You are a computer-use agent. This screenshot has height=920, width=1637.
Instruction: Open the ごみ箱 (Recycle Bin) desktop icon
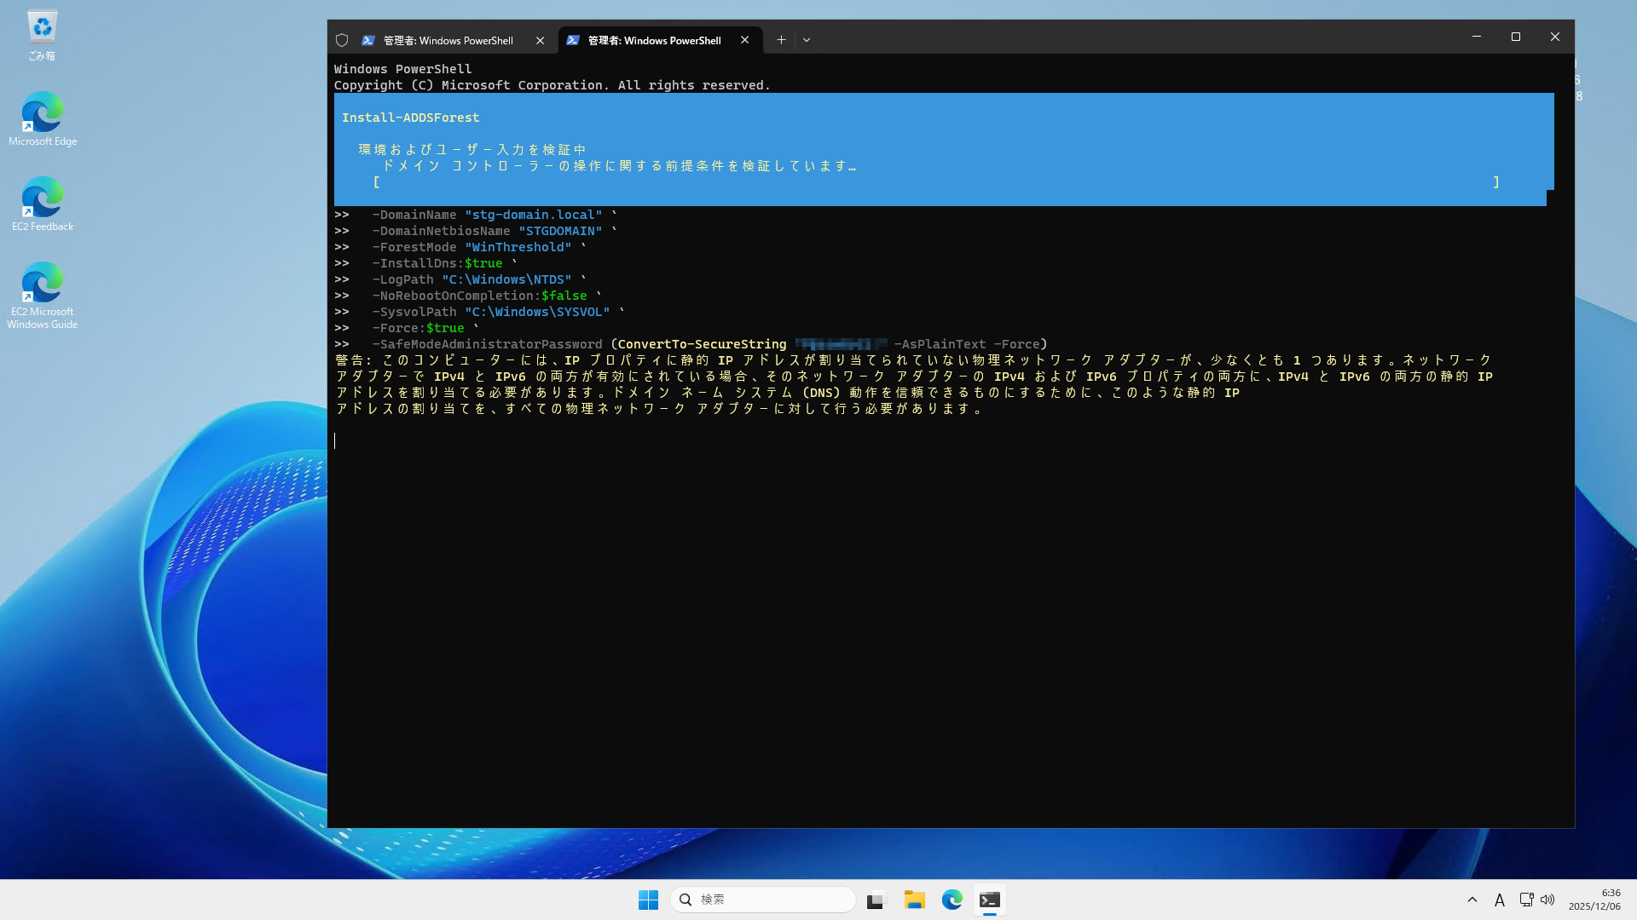(x=42, y=26)
